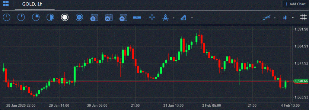Viewport: 309px width, 110px height.
Task: Expand the chart type dropdown arrow
Action: [x=293, y=18]
